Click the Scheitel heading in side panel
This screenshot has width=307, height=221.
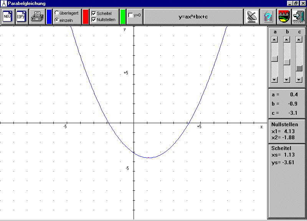tap(281, 148)
